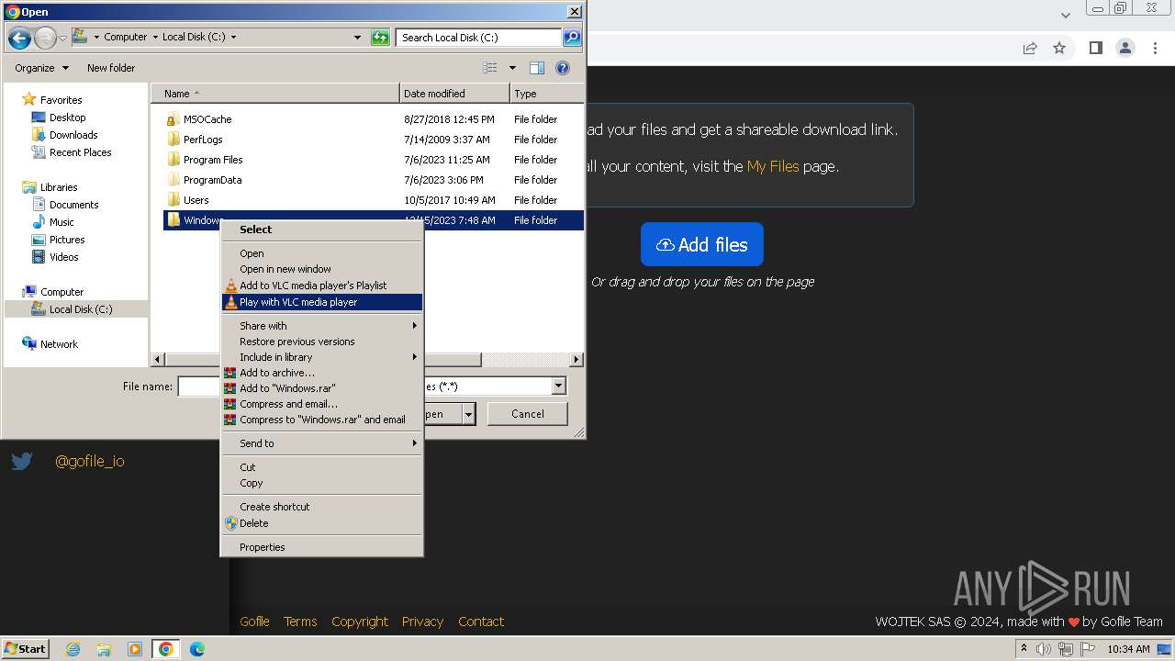Click VLC cone icon for Add to Playlist
The width and height of the screenshot is (1175, 661).
coord(230,286)
